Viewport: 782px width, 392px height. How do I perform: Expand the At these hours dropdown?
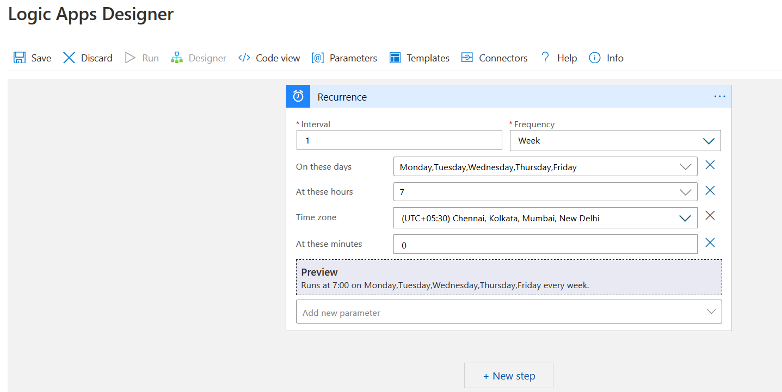(x=545, y=192)
